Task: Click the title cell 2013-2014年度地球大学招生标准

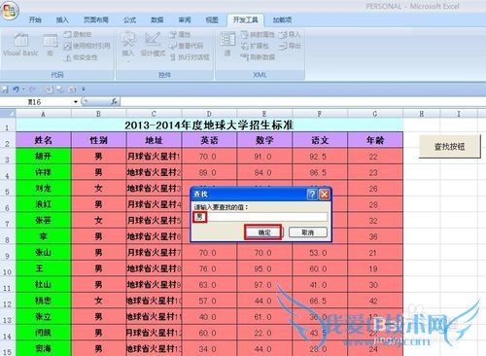Action: tap(209, 125)
